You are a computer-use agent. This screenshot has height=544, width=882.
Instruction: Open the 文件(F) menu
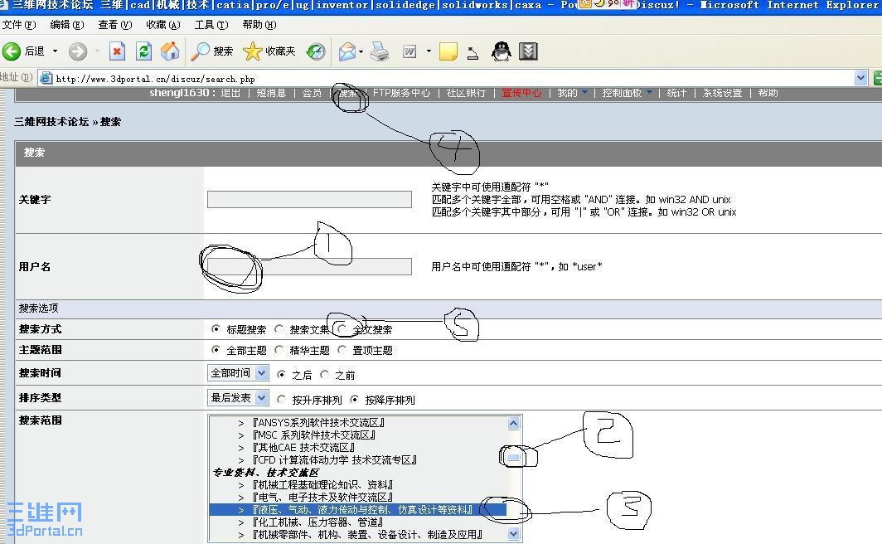click(x=19, y=25)
